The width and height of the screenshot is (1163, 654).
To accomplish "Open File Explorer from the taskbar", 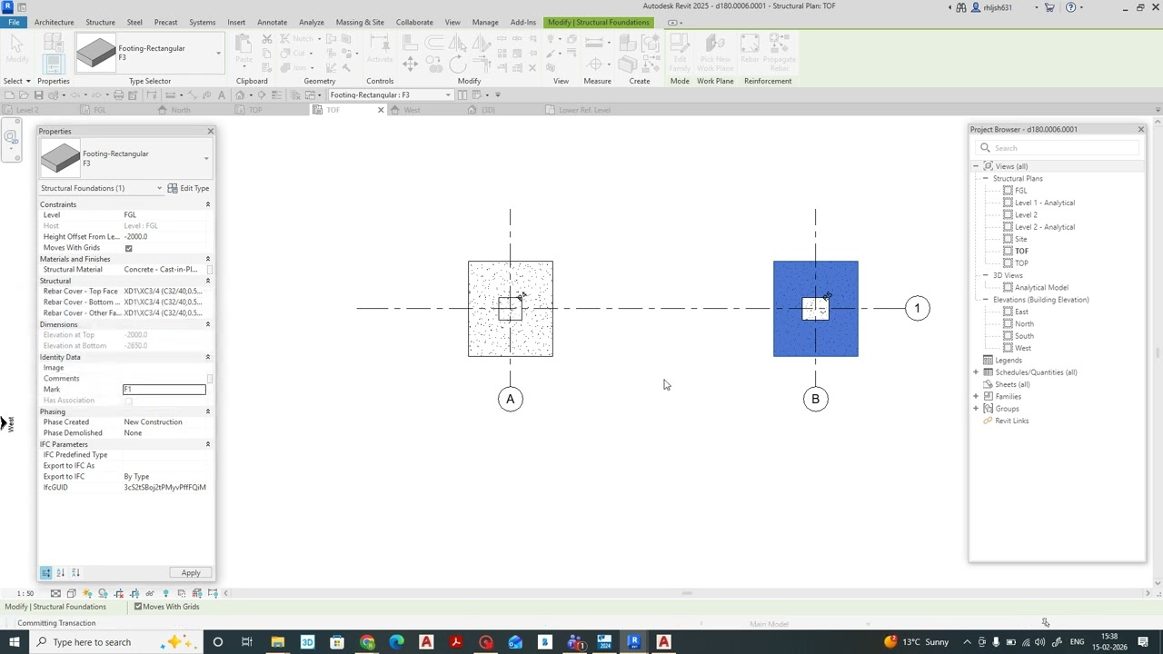I will point(277,642).
